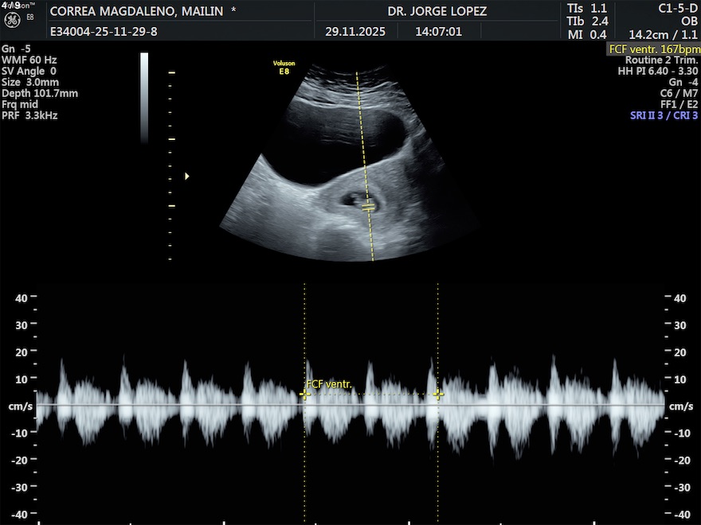Click the GE logo in the header
This screenshot has height=525, width=701.
(x=13, y=17)
